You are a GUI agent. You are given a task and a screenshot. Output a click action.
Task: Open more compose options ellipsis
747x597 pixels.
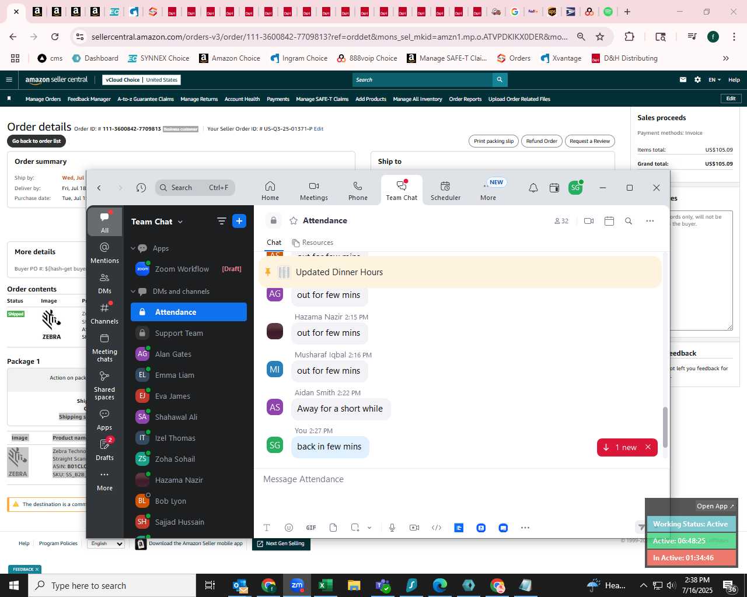pos(525,528)
